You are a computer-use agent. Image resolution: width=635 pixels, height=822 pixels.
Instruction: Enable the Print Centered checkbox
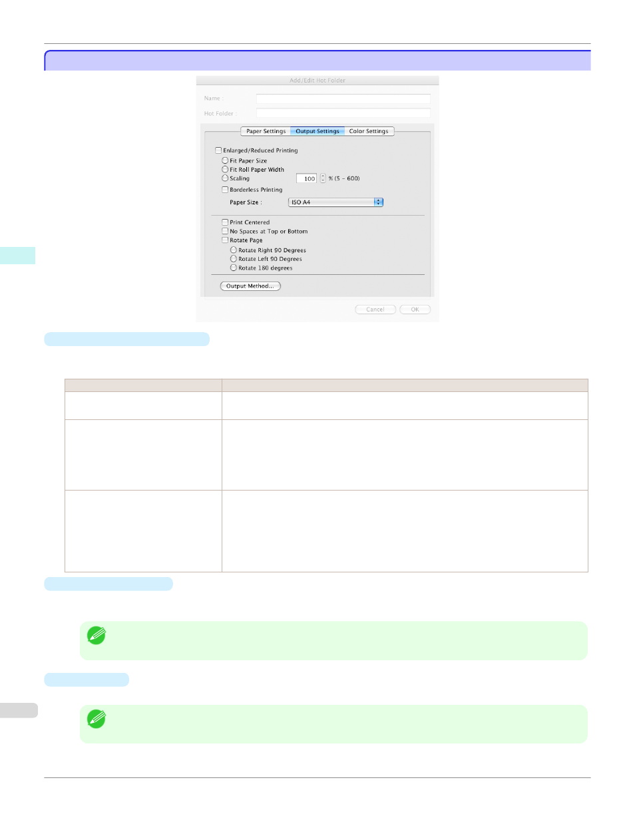click(x=225, y=222)
